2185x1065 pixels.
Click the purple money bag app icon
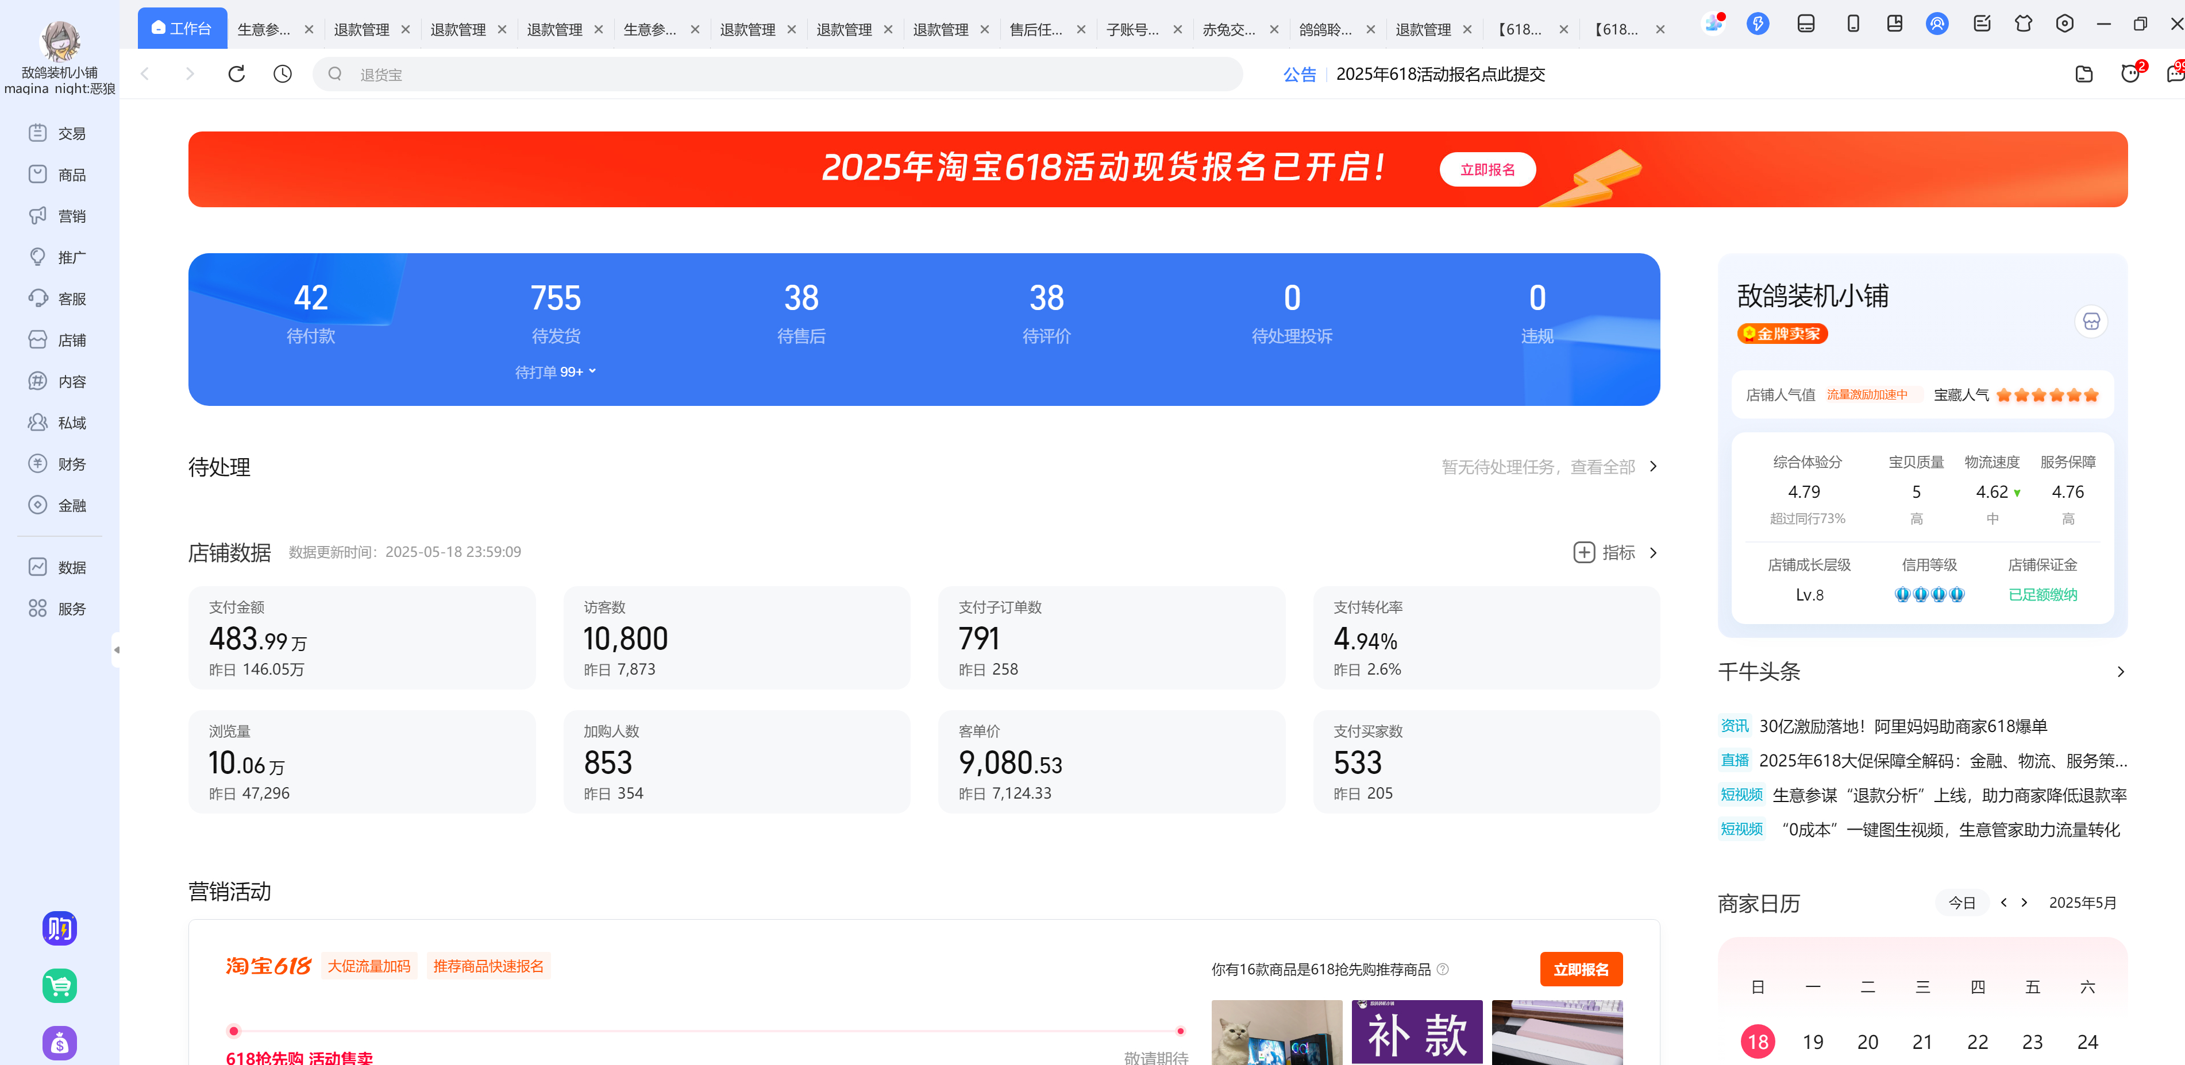59,1043
